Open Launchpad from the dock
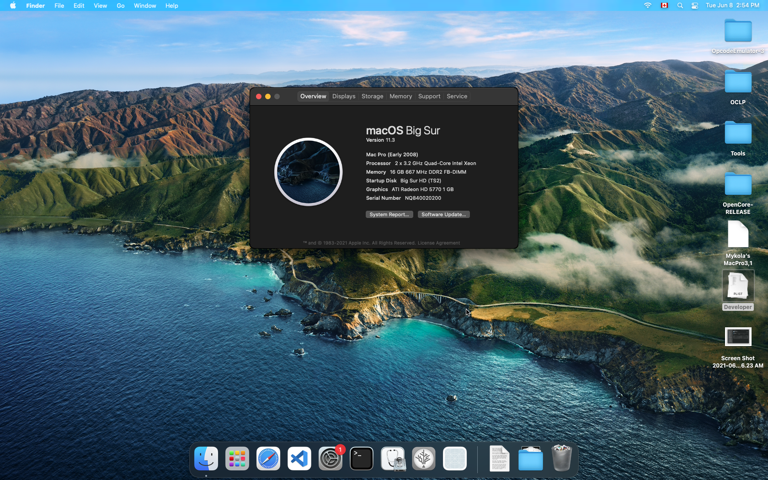 pyautogui.click(x=237, y=459)
